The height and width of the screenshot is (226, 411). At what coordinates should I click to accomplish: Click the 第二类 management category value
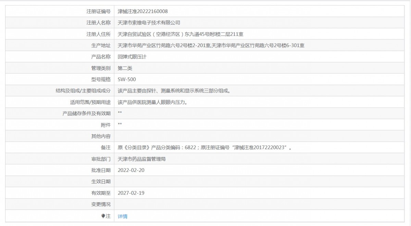point(125,68)
